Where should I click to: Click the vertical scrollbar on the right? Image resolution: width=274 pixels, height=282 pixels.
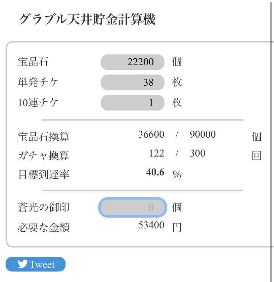[272, 132]
